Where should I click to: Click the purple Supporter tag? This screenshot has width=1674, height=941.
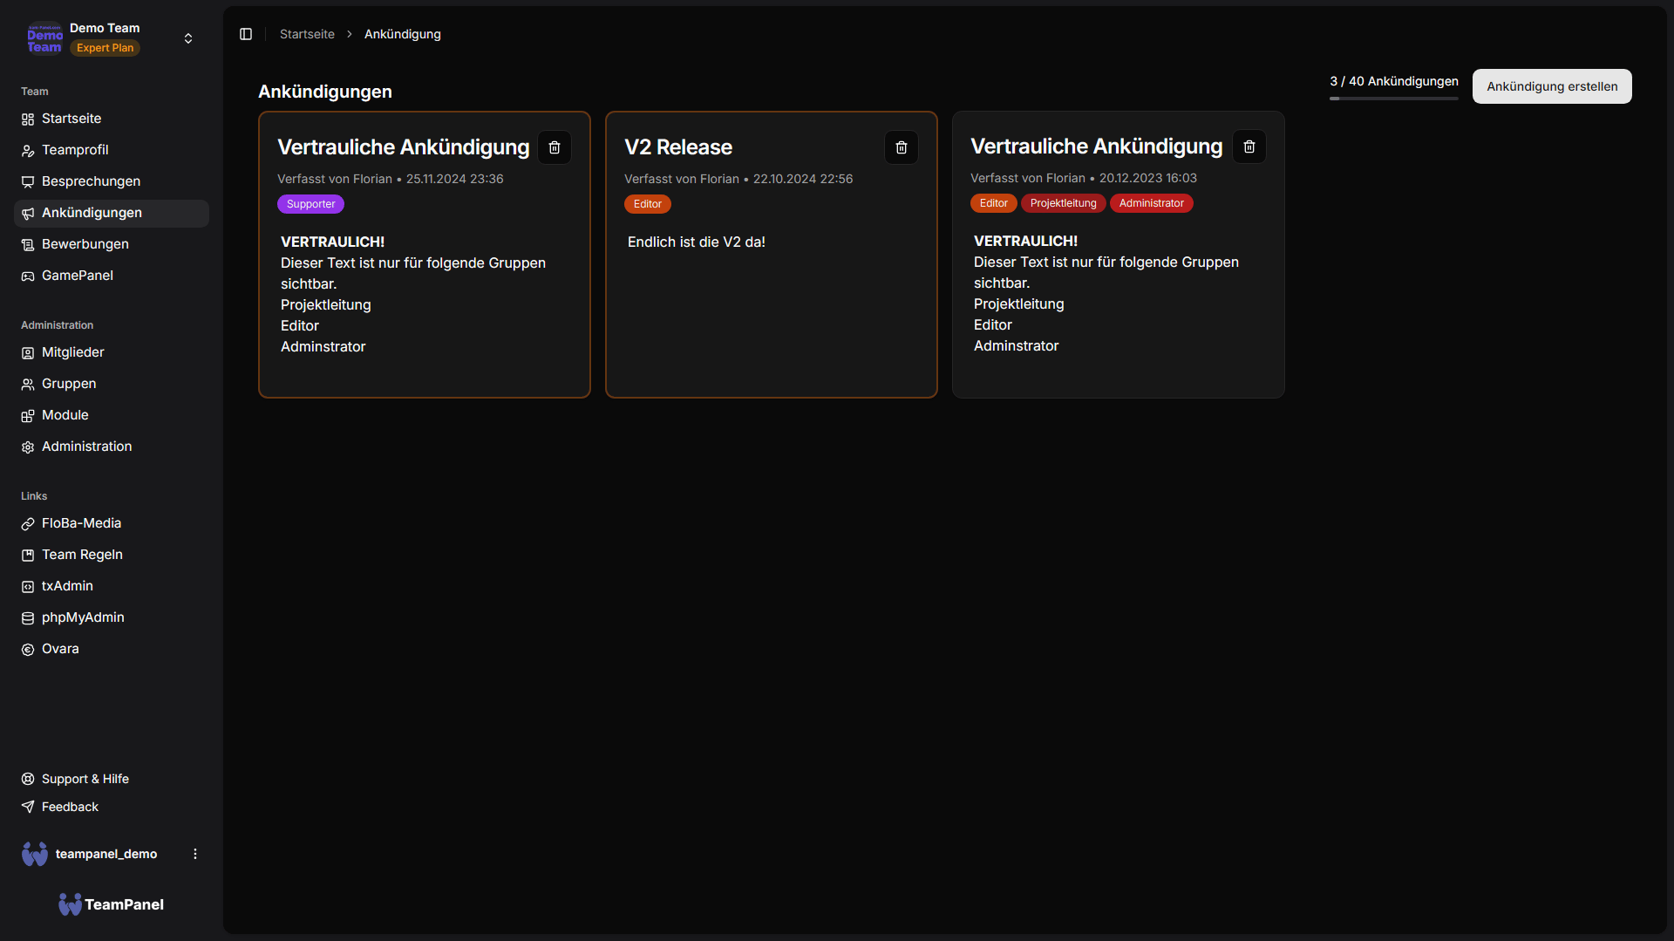310,204
